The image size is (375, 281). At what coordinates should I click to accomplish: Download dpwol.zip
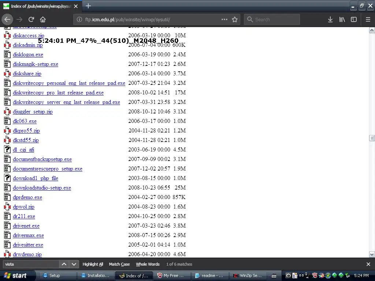point(24,207)
